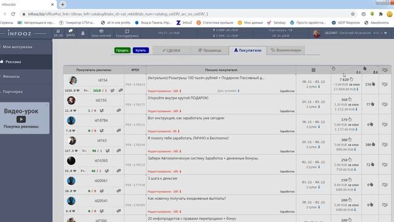Viewport: 394px width, 222px height.
Task: Click the copy icon in id163 row
Action: click(x=119, y=150)
